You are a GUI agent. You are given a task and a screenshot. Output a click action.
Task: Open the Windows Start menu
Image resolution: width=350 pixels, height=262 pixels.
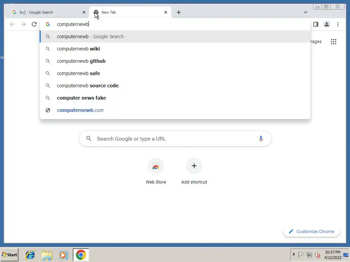point(9,254)
